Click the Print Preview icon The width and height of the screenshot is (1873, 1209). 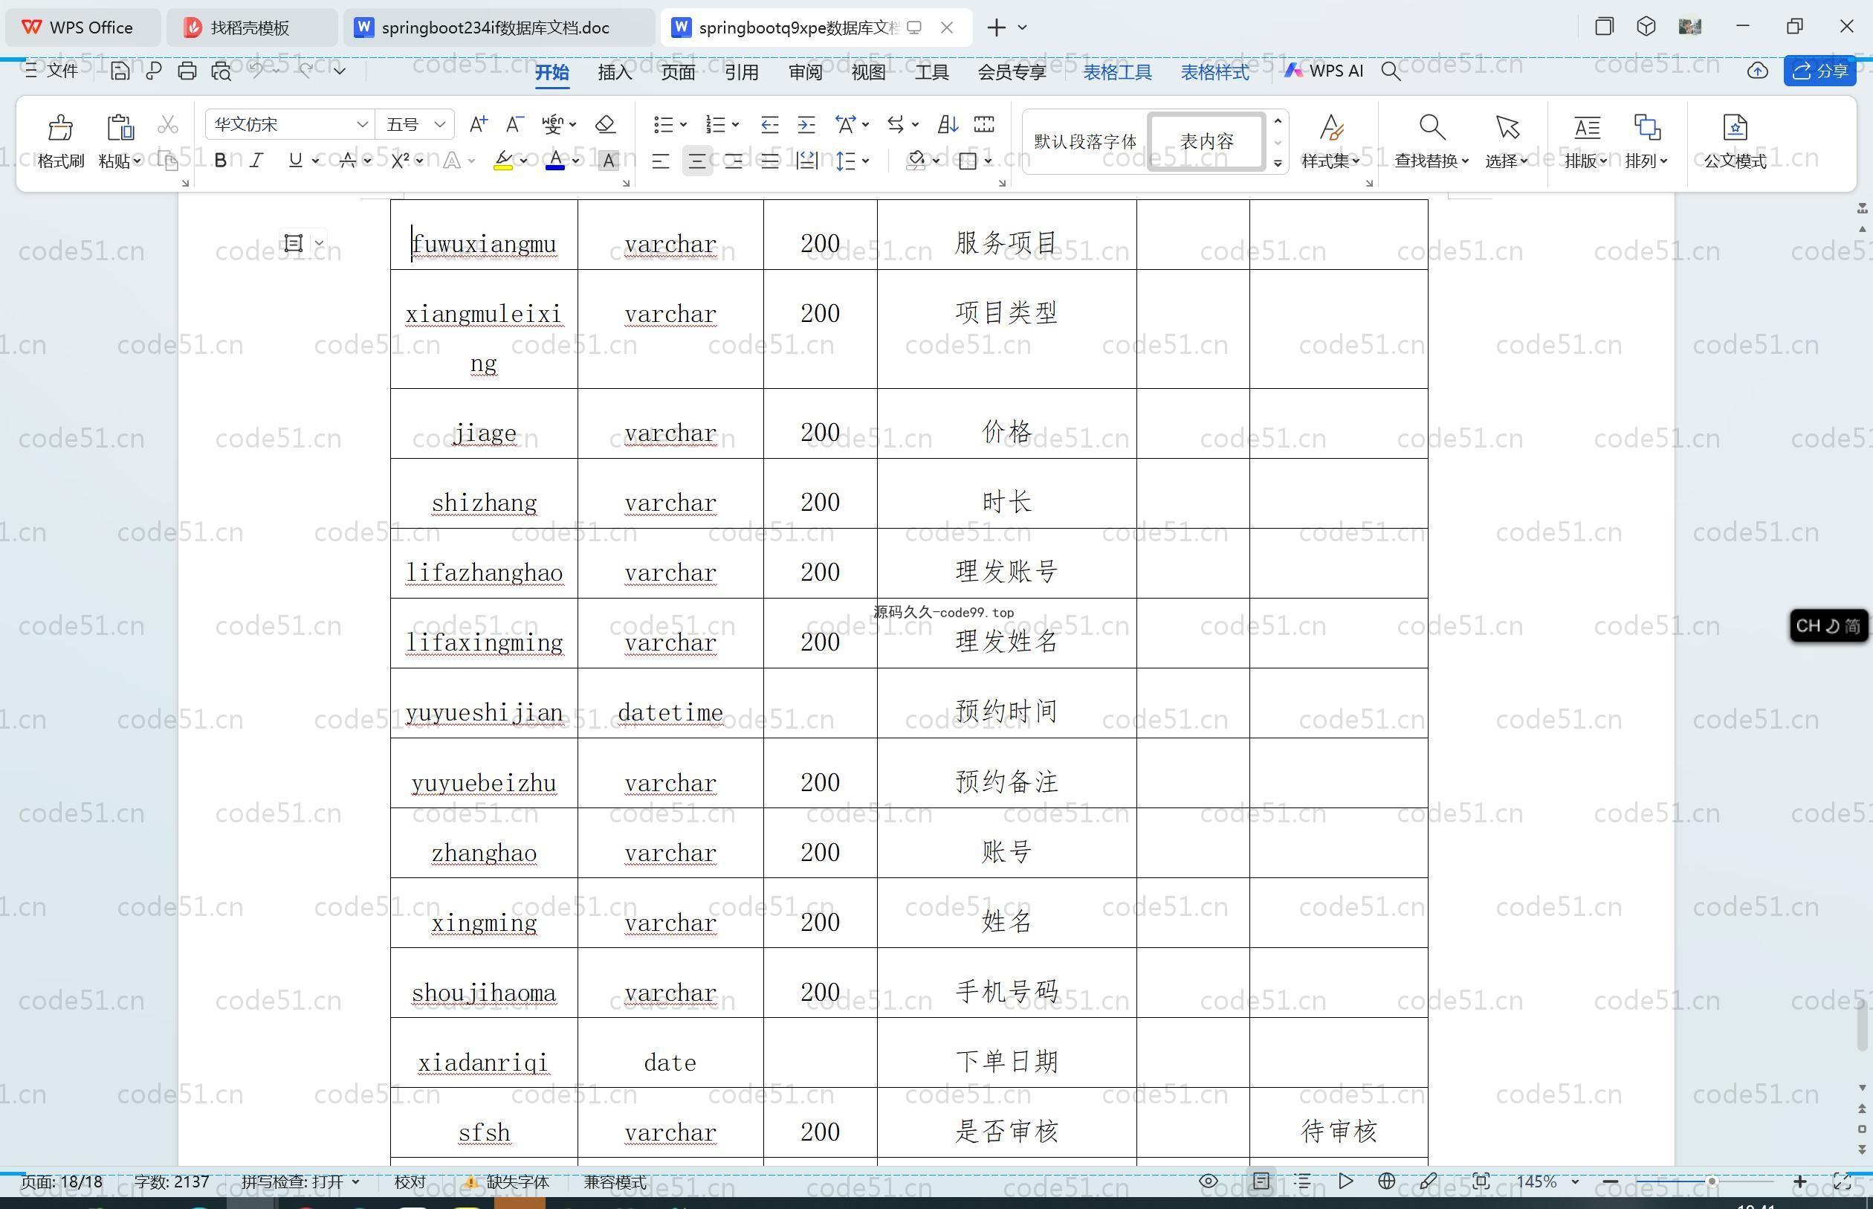221,71
